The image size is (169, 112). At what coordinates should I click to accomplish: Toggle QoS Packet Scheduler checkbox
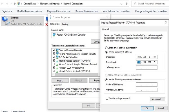click(x=54, y=57)
